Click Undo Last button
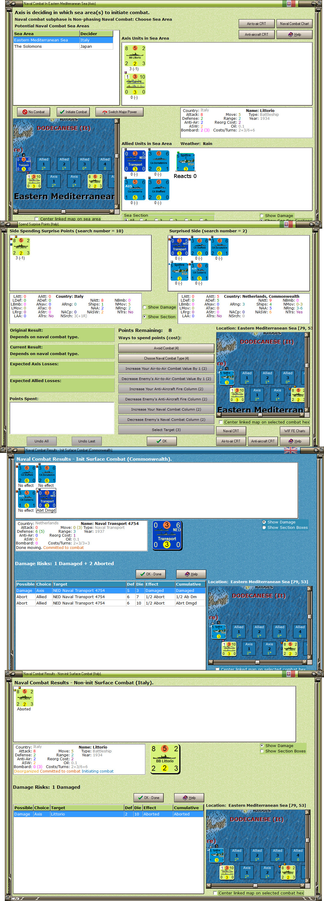Viewport: 324px width, 901px height. [87, 441]
